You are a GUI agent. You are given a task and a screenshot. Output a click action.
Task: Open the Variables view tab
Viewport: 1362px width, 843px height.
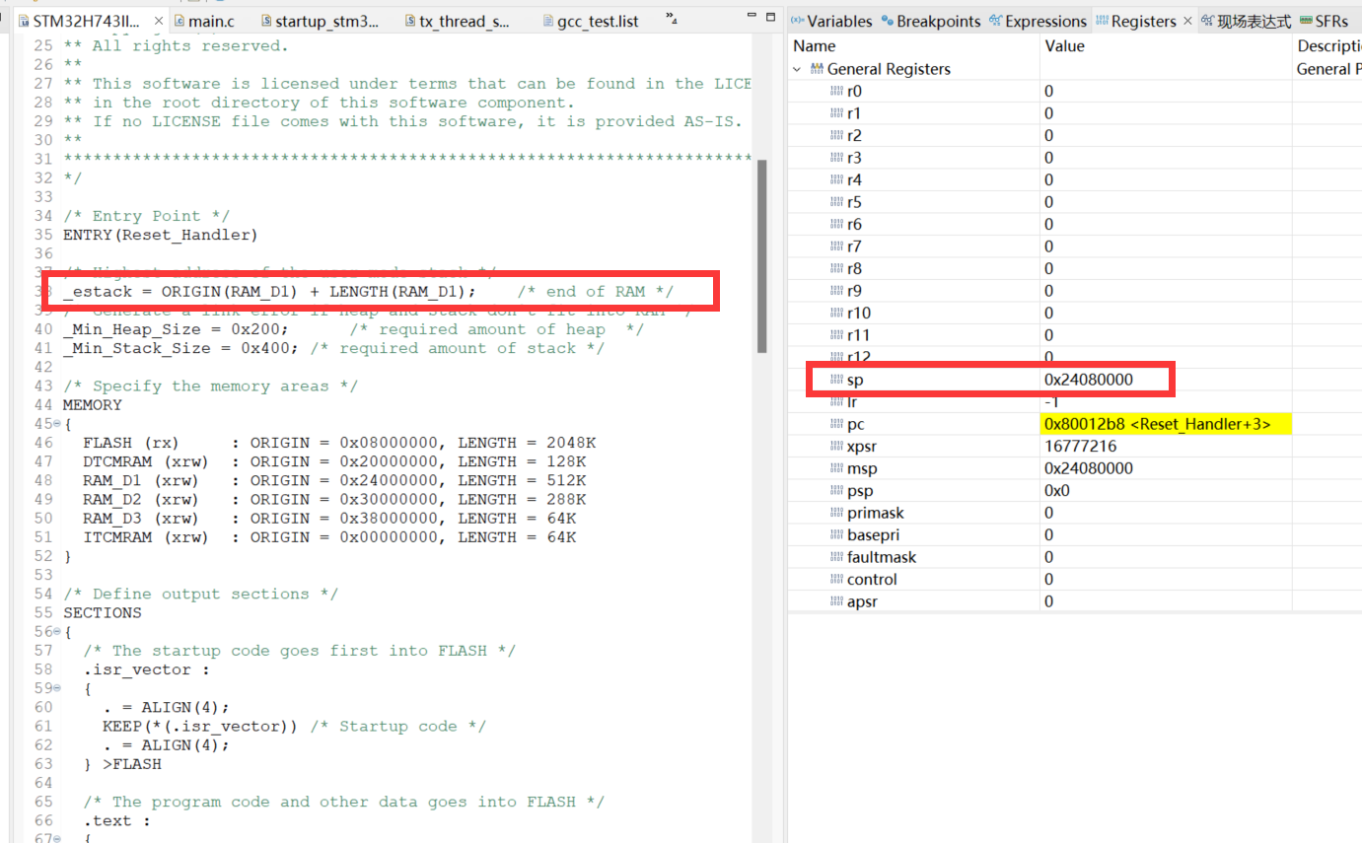click(x=830, y=21)
